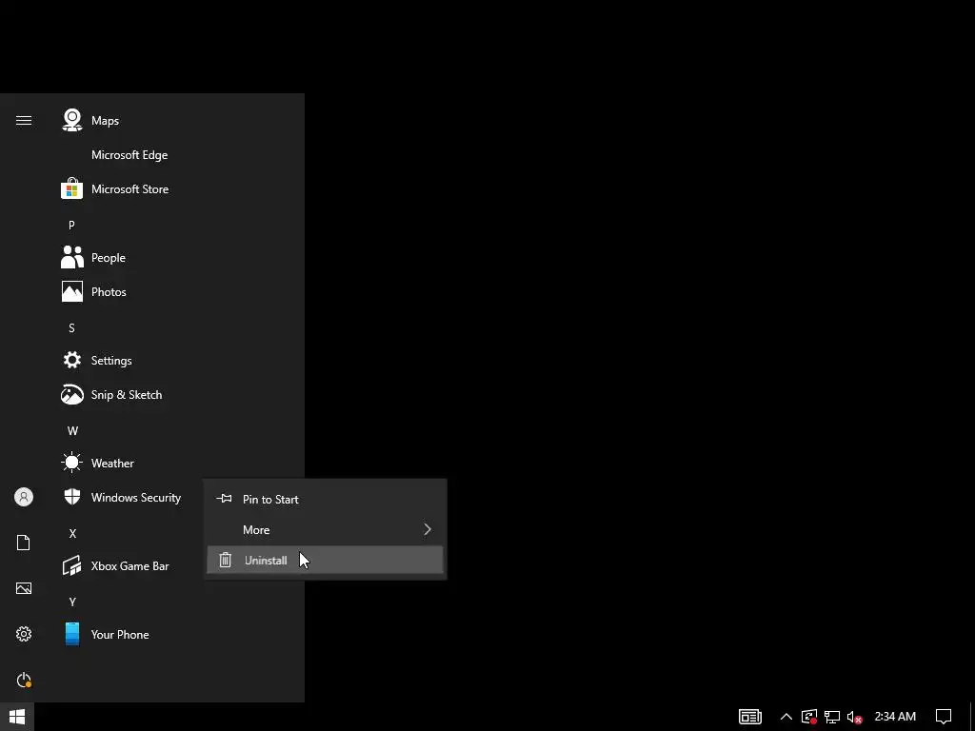Open Windows Security shield icon
Image resolution: width=975 pixels, height=731 pixels.
pos(72,497)
